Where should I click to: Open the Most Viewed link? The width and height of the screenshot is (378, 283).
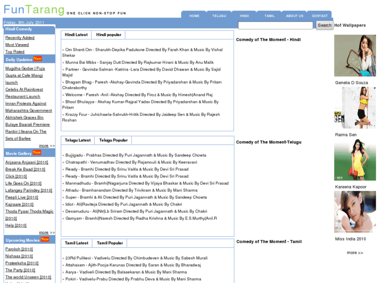[17, 45]
